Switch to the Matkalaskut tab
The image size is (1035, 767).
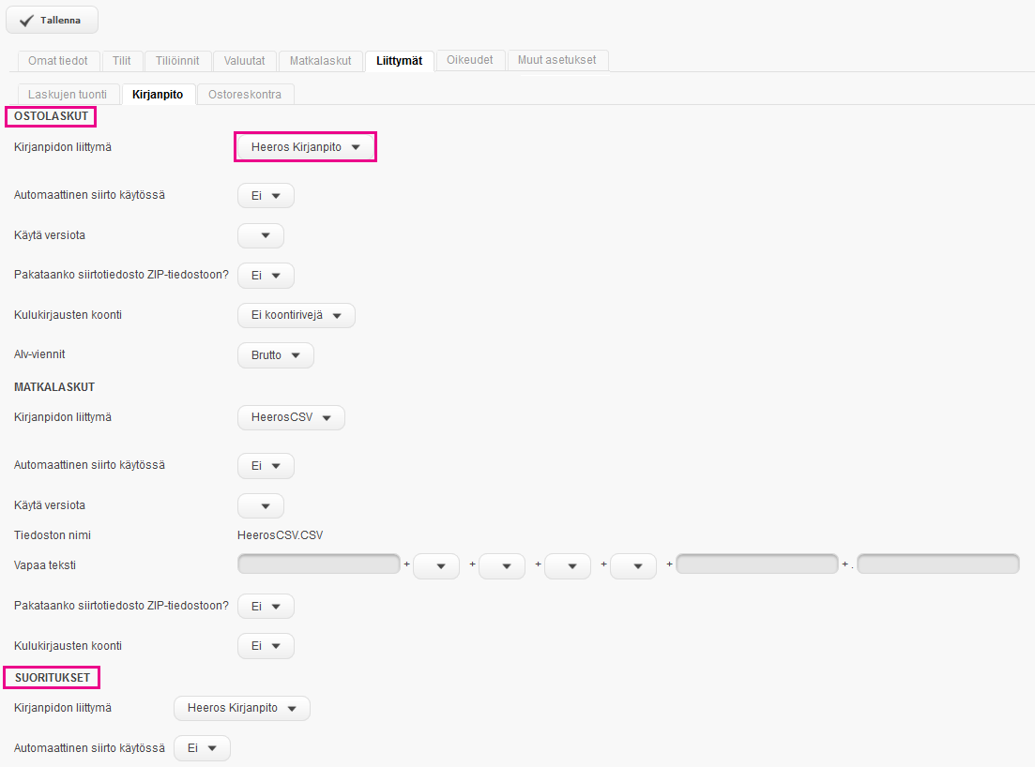[x=320, y=61]
